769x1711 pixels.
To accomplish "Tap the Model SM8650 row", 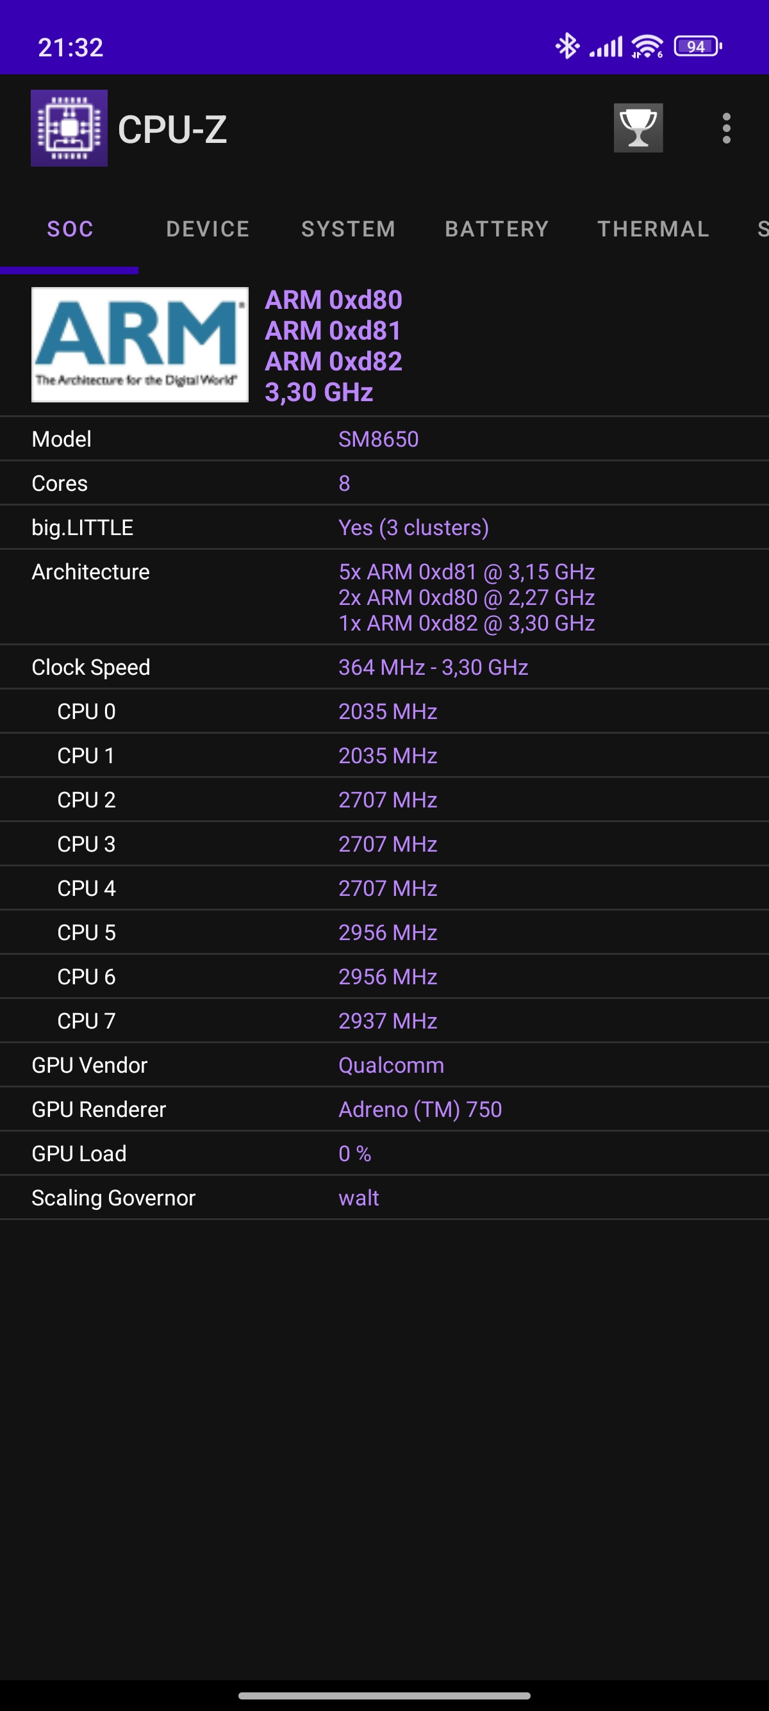I will click(x=384, y=439).
